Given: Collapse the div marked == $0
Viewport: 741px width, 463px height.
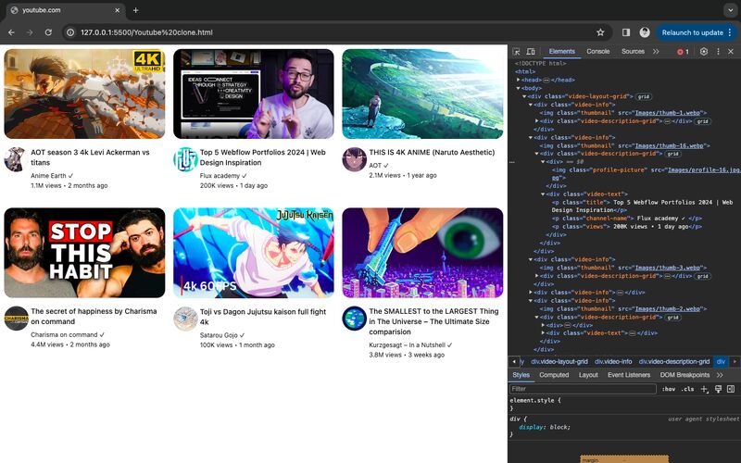Looking at the screenshot, I should coord(543,161).
